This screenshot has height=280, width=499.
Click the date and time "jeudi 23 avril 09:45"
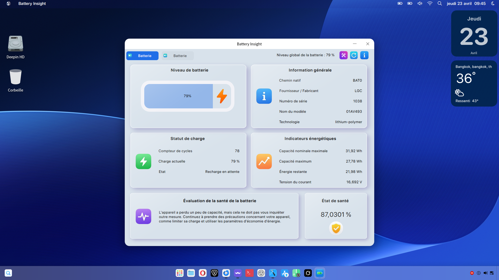pos(466,4)
